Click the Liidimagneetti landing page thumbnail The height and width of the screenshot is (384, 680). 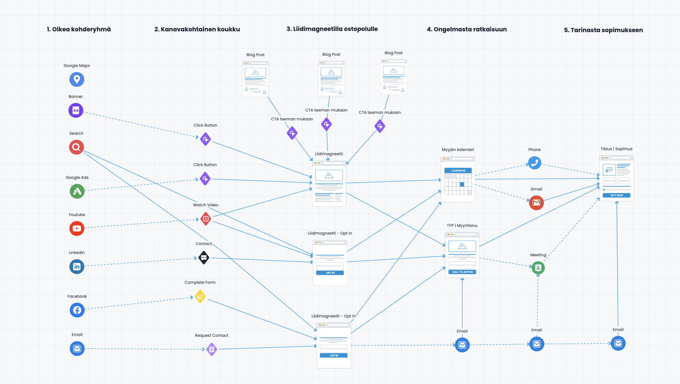[x=329, y=183]
